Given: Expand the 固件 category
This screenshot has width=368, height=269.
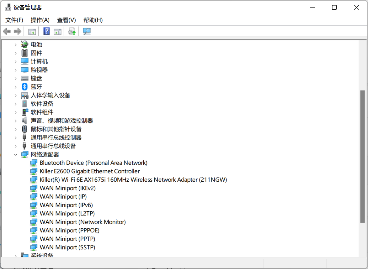Looking at the screenshot, I should [15, 53].
